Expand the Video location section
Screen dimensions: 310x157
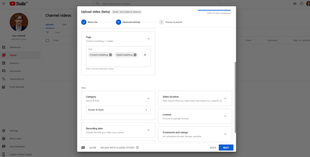point(225,98)
